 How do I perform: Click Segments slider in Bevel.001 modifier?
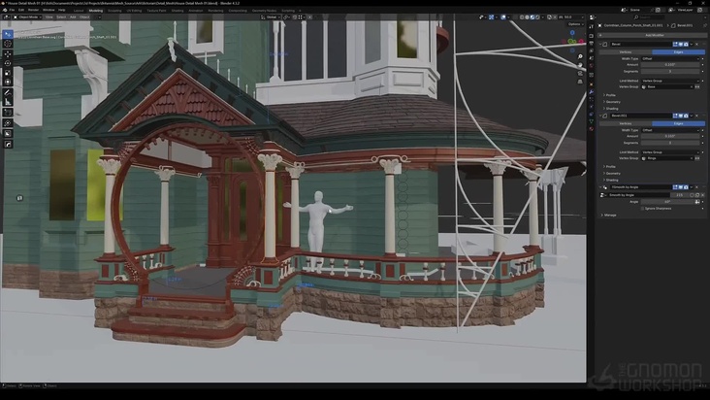670,143
